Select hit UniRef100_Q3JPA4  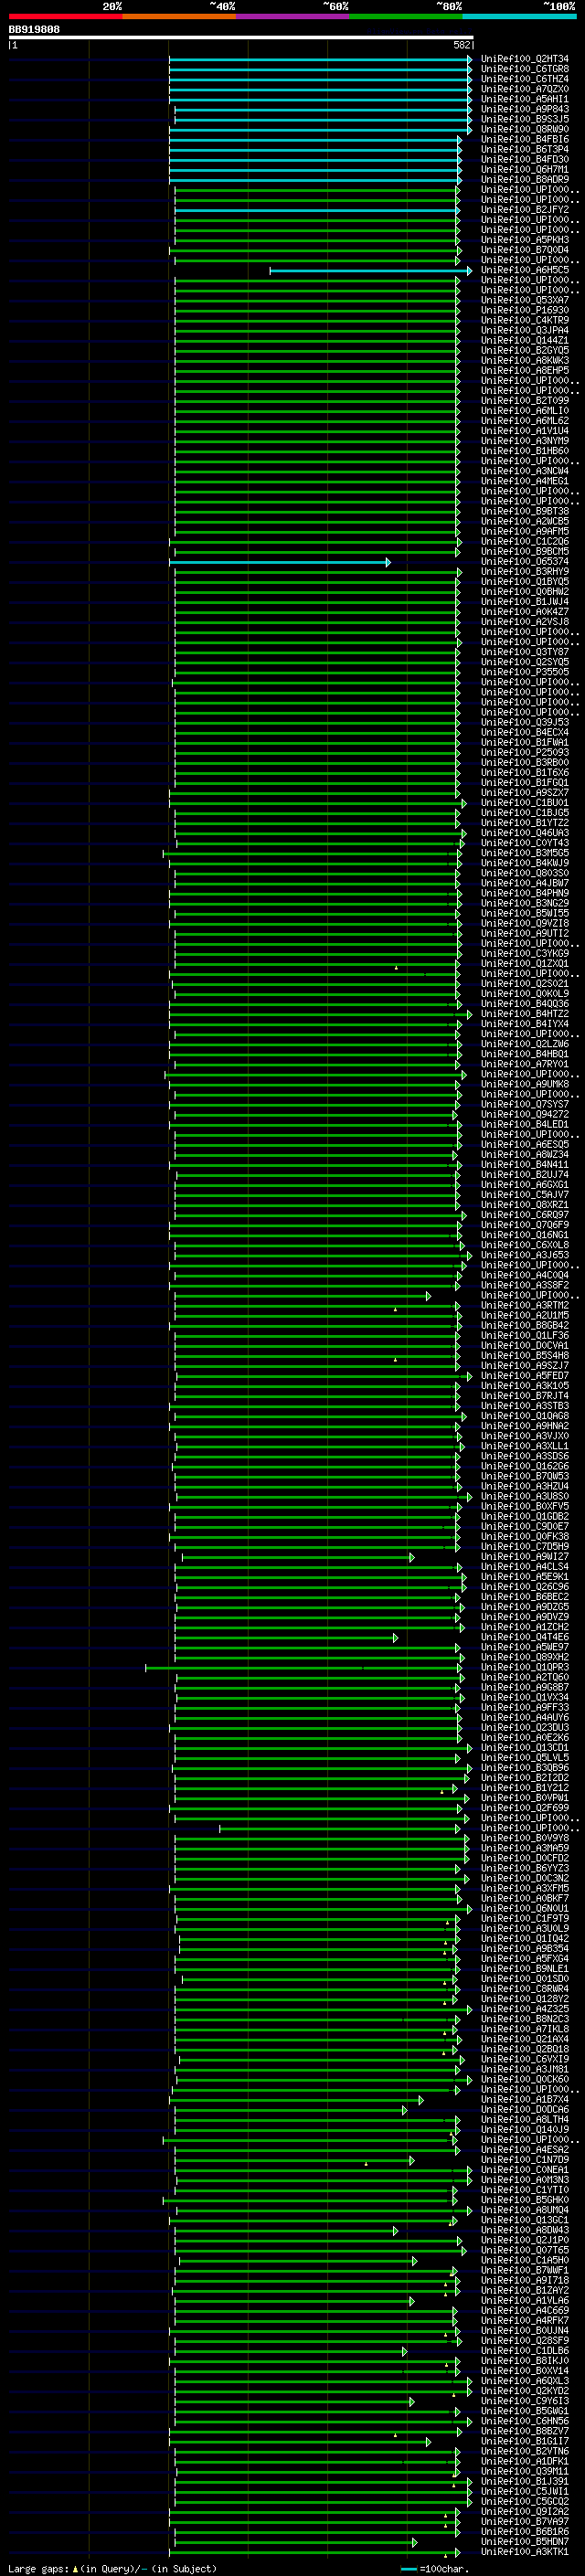coord(525,330)
